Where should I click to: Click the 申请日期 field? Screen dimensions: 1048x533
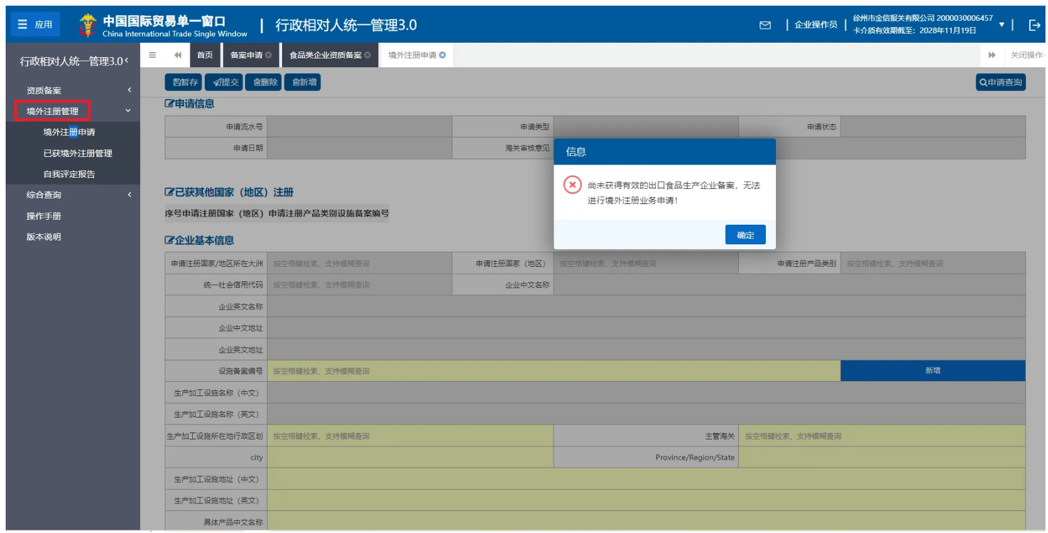tap(359, 148)
